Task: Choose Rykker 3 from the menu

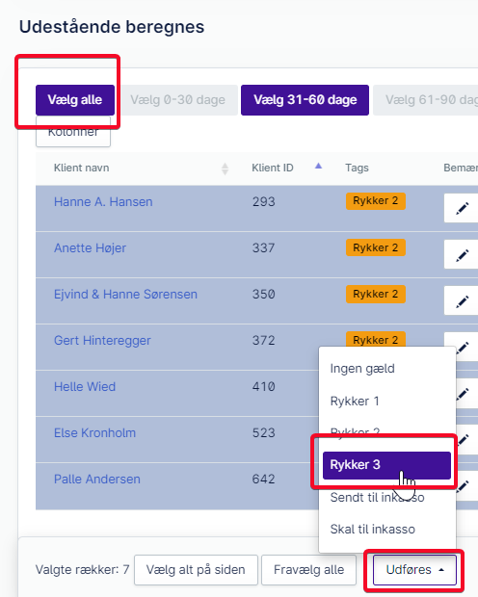Action: [x=386, y=465]
